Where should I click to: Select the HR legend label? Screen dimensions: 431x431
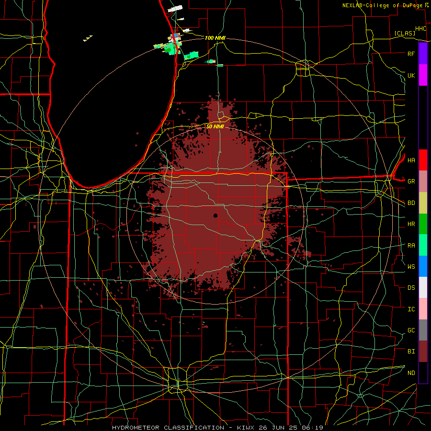pyautogui.click(x=411, y=224)
